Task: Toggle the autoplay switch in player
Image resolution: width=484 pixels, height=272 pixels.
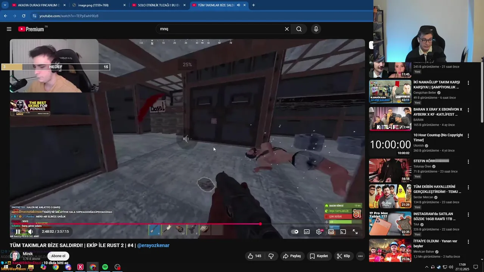Action: [295, 232]
